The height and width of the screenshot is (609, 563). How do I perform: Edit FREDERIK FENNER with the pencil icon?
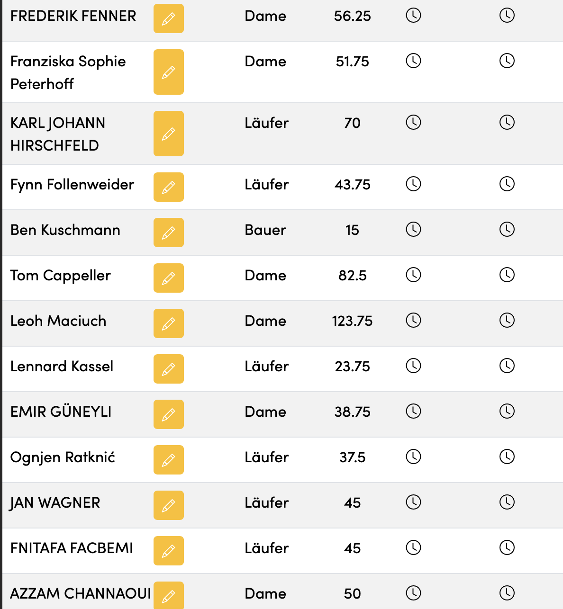(x=168, y=18)
